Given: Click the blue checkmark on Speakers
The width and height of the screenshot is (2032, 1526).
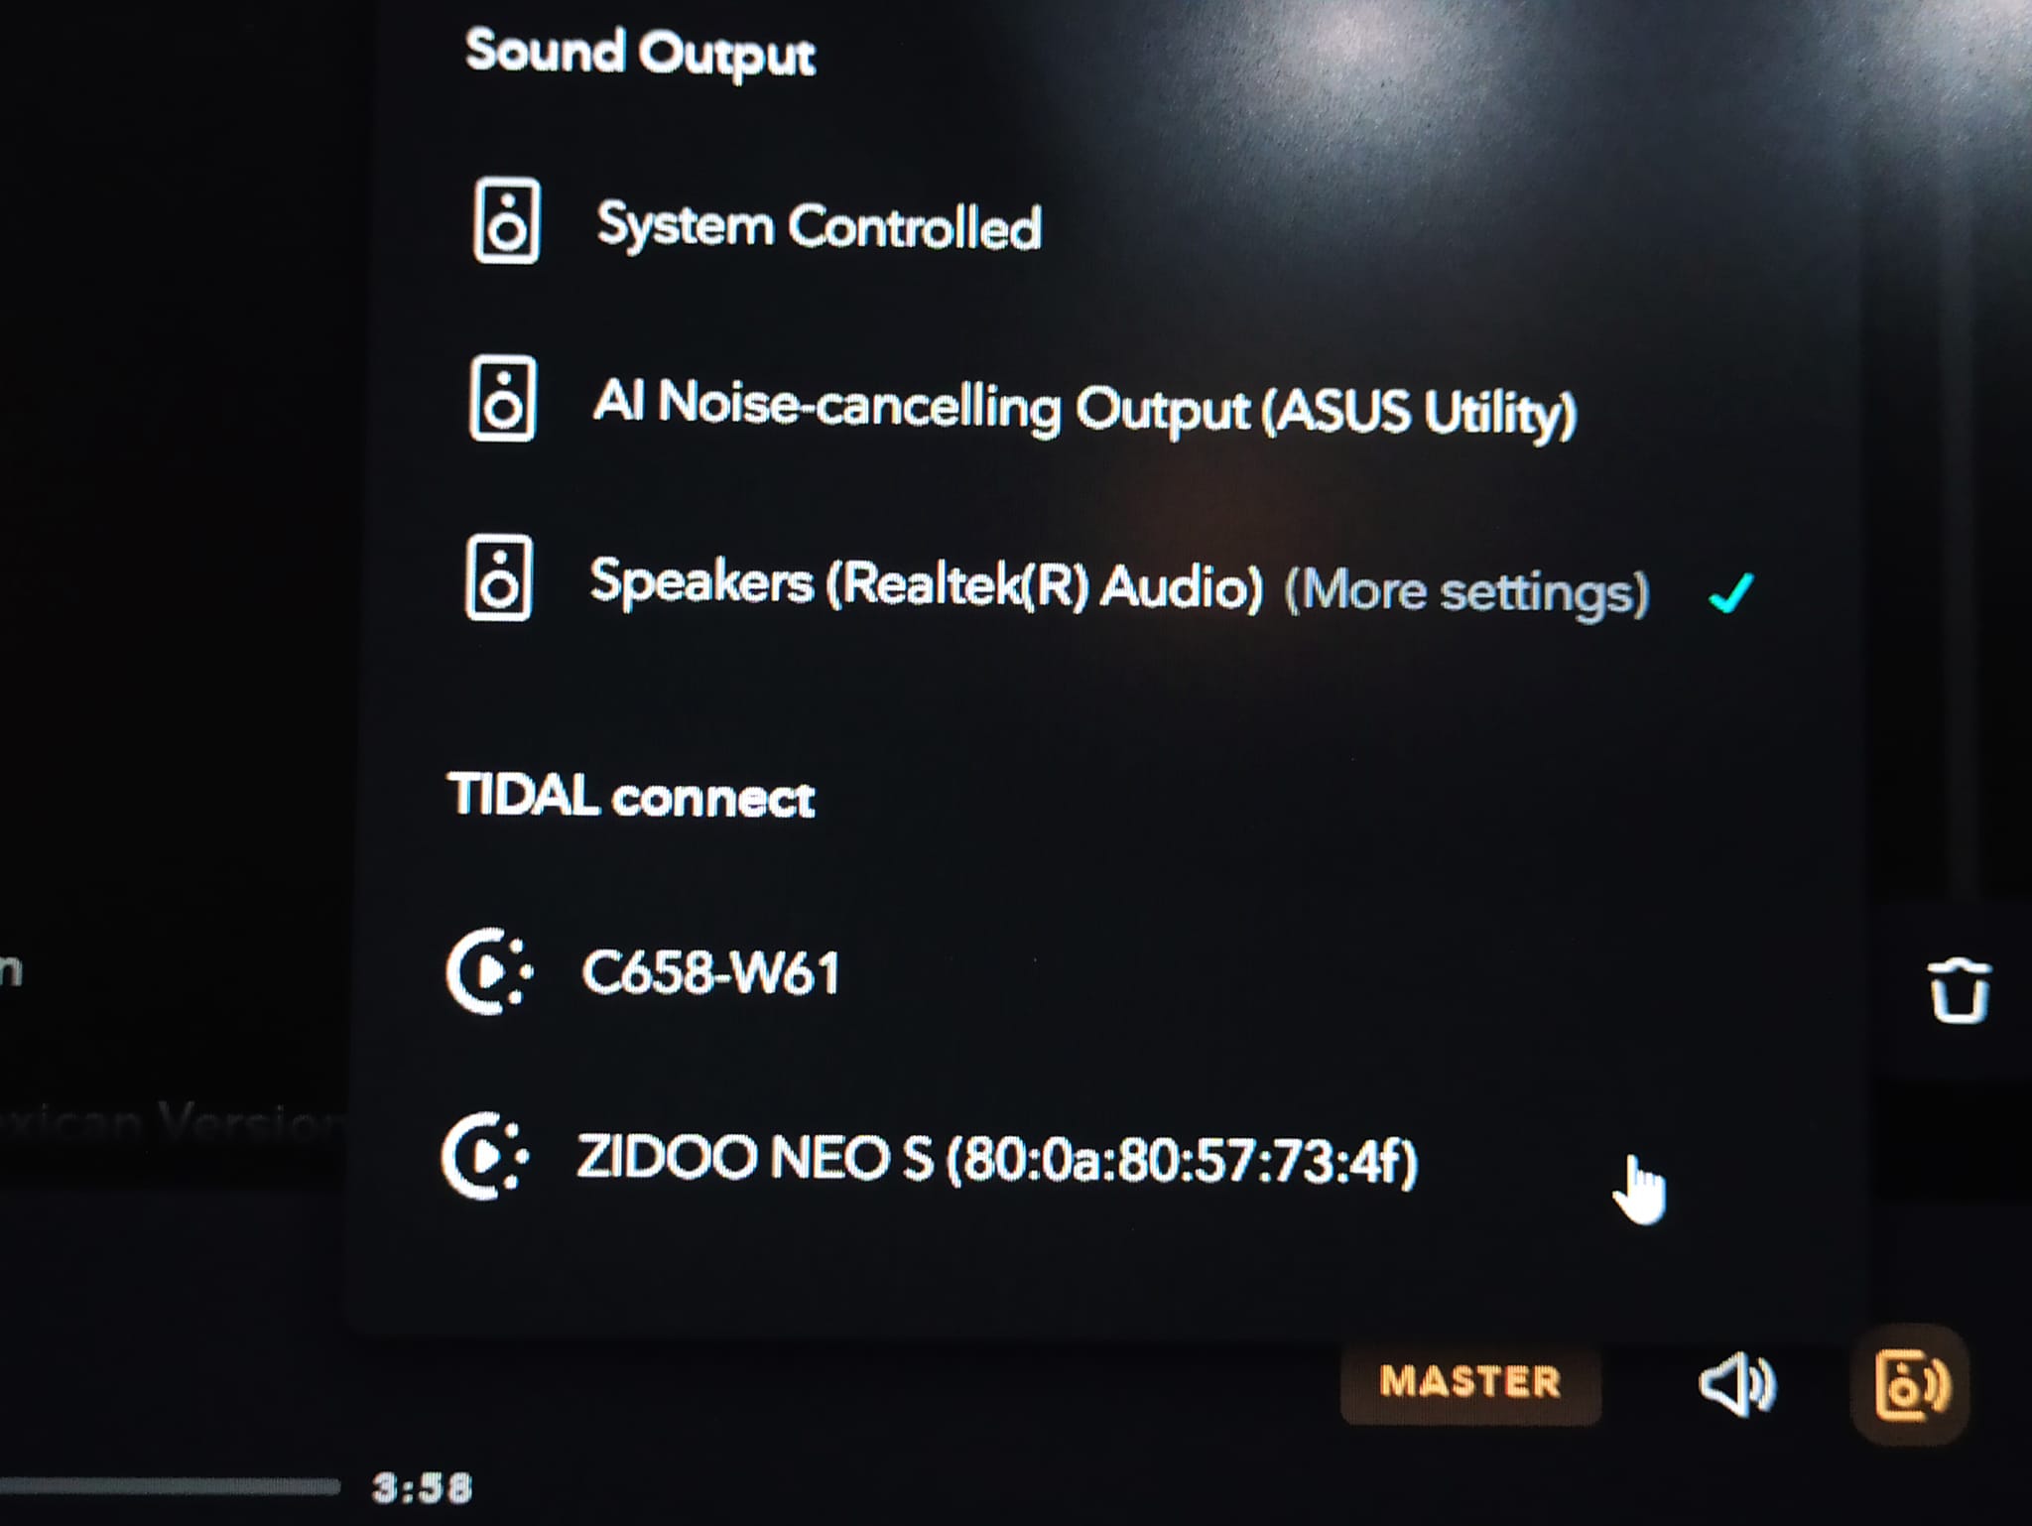Looking at the screenshot, I should coord(1731,593).
